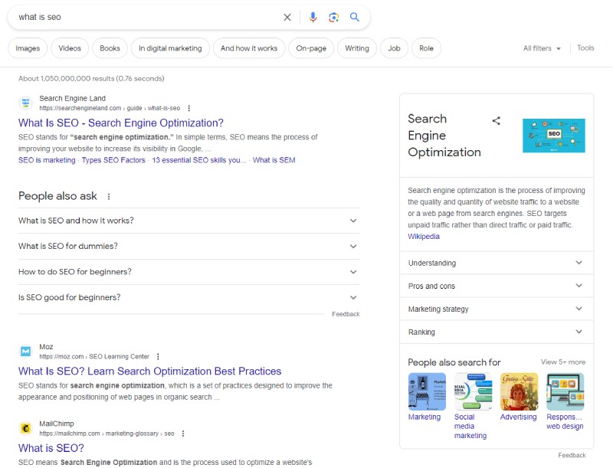Click 'https://searchengineland.com › guide › what-is-seo' URL text
The image size is (613, 468).
[110, 108]
